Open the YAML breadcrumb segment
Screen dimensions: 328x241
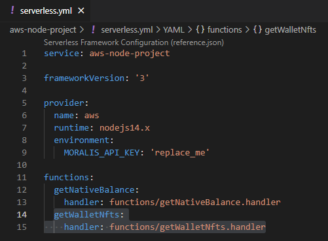173,30
